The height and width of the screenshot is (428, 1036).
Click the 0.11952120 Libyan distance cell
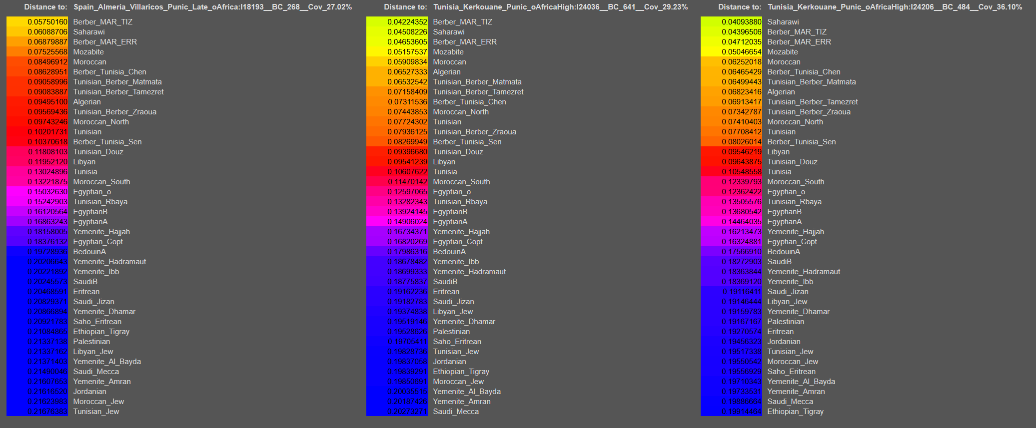click(37, 162)
